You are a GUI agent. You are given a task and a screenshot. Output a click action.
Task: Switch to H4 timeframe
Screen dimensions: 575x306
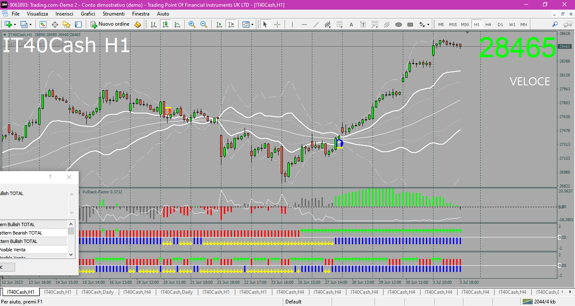click(488, 24)
